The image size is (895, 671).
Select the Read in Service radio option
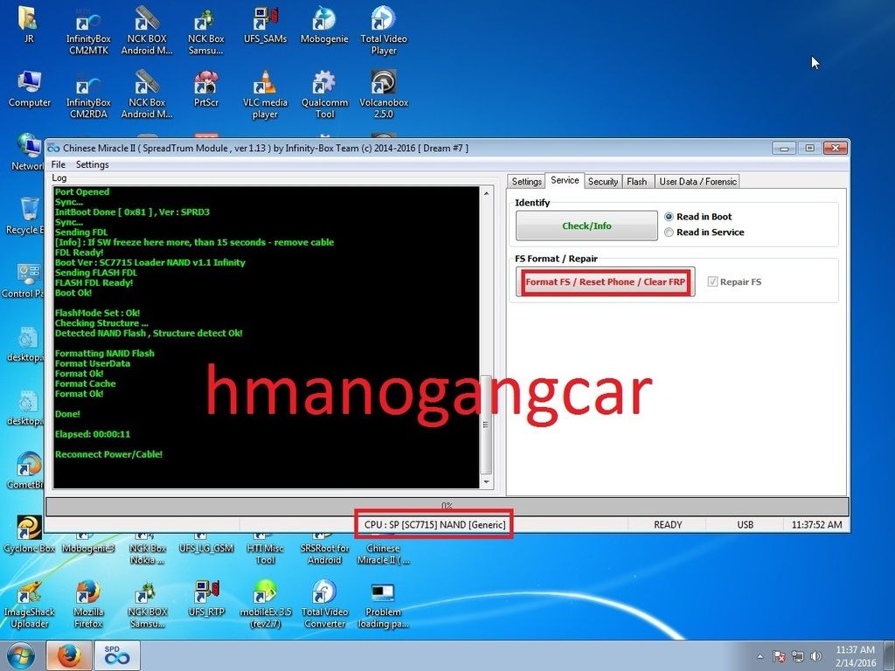[670, 232]
